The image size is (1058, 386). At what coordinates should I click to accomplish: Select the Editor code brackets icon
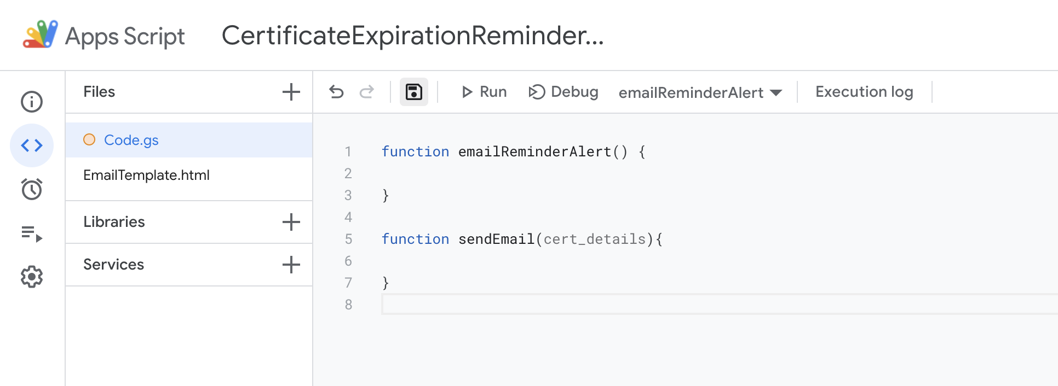[x=32, y=145]
